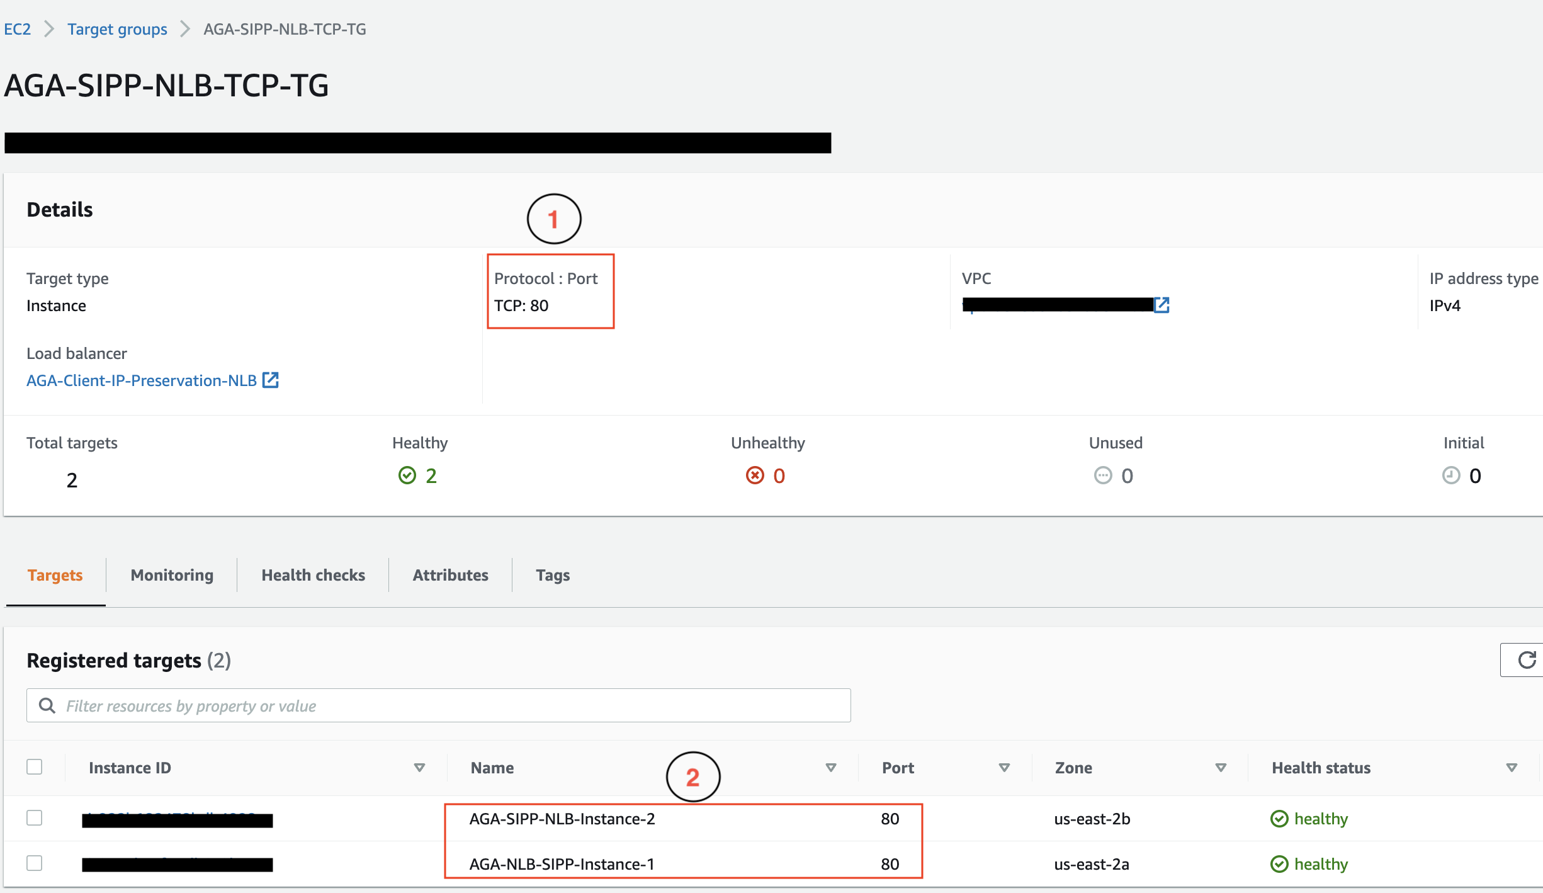Open the AGA-Client-IP-Preservation-NLB load balancer link
The width and height of the screenshot is (1543, 893).
point(142,380)
